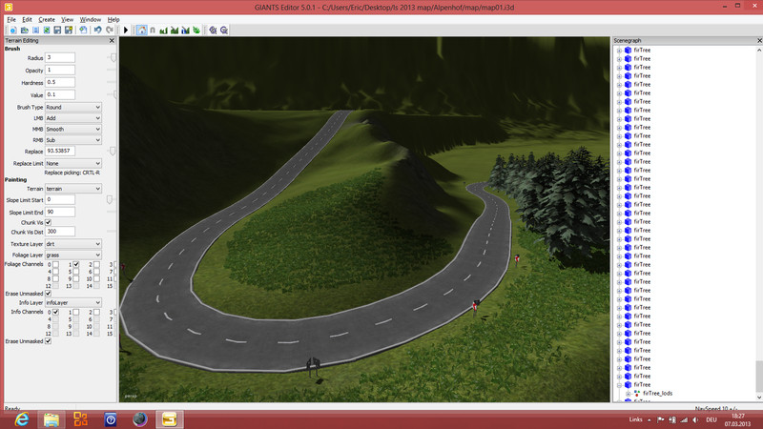Enable Foliage Channel 5 checkbox

coord(76,272)
